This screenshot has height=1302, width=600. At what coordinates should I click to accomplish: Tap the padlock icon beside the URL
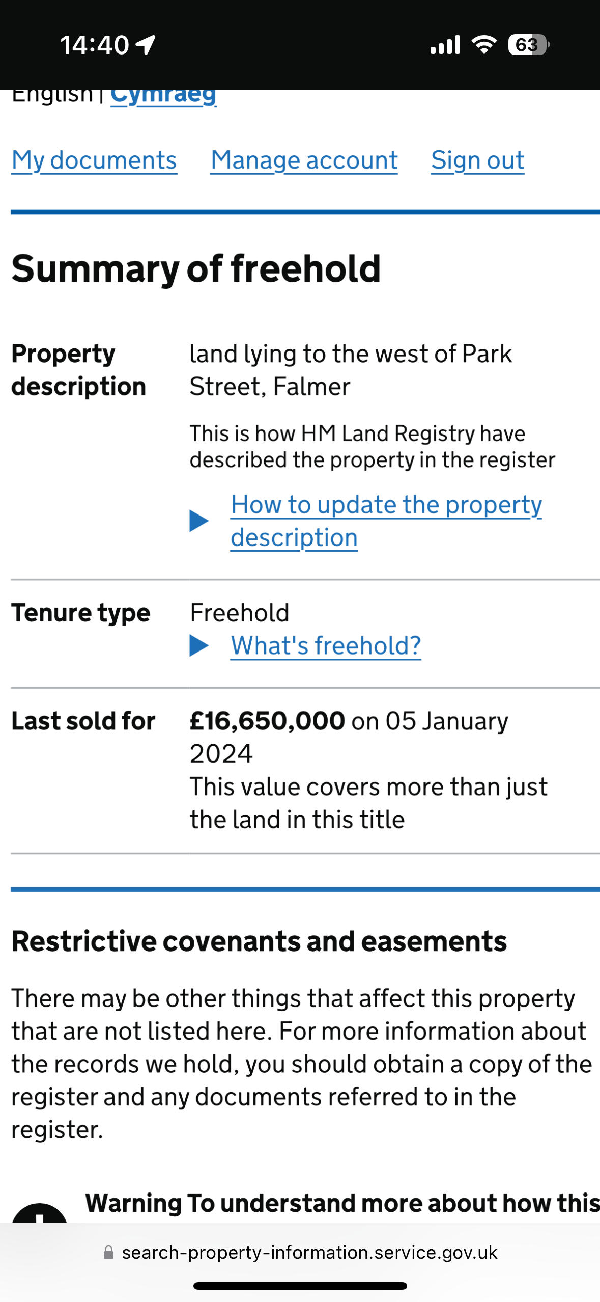(x=108, y=1253)
